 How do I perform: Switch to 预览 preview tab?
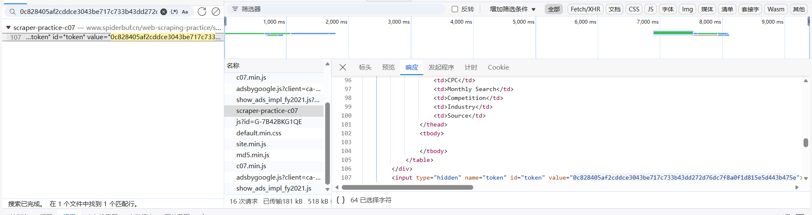coord(388,67)
